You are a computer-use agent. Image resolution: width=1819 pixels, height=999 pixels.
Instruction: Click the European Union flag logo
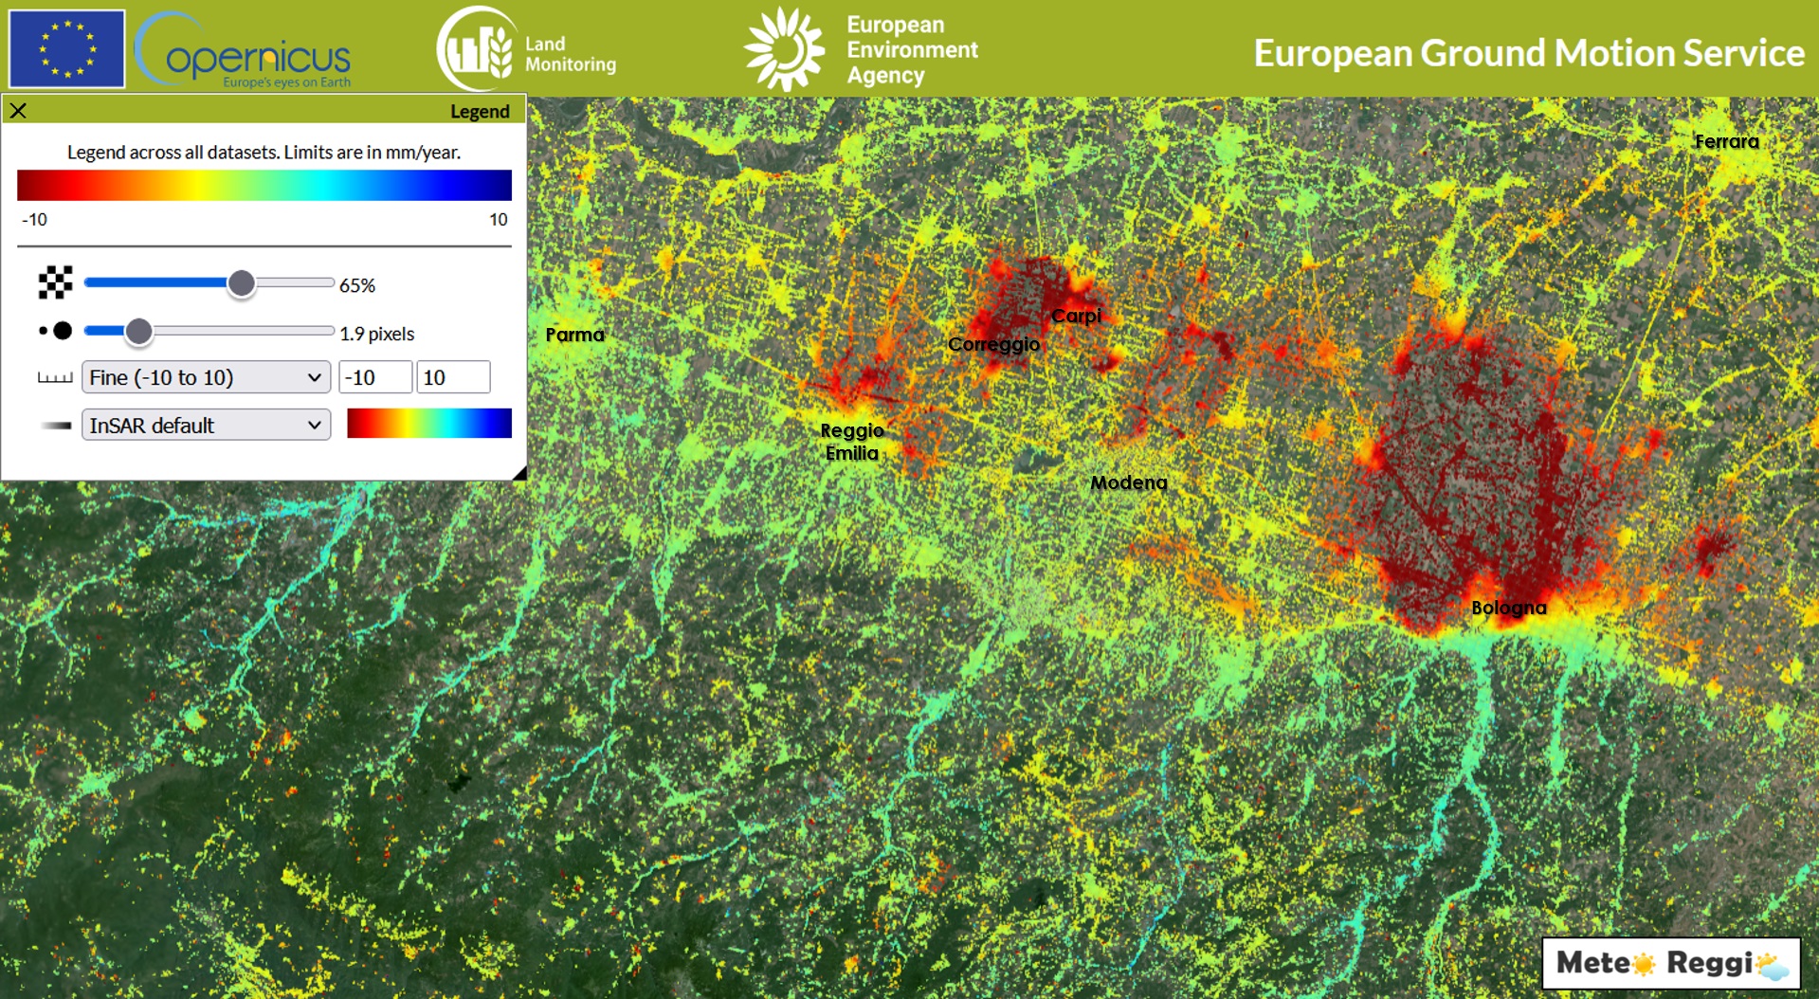coord(66,49)
